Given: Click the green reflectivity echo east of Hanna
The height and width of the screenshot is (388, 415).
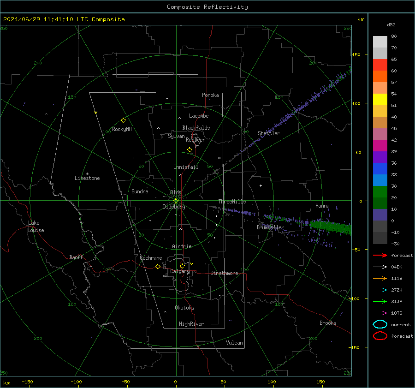Looking at the screenshot, I should [331, 227].
